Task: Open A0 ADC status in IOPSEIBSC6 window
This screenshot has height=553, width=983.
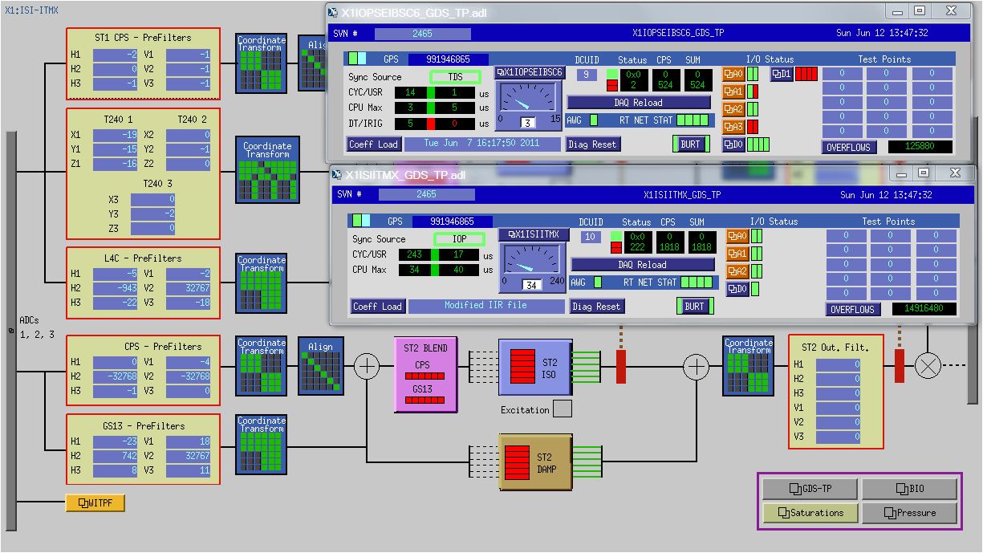Action: click(x=733, y=74)
